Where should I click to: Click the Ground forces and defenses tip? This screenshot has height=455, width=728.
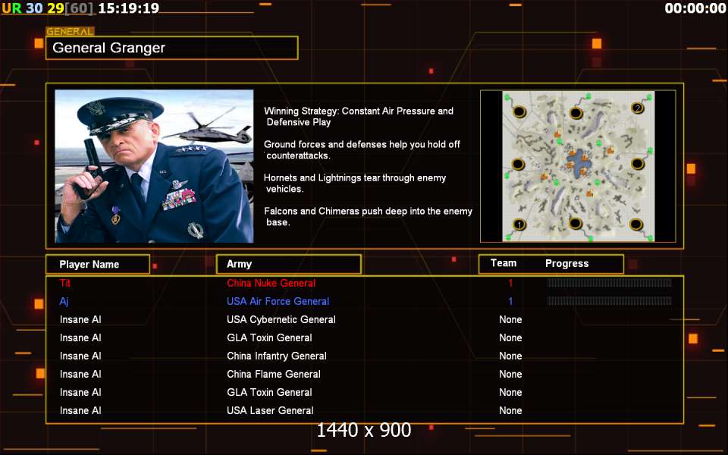pyautogui.click(x=362, y=150)
